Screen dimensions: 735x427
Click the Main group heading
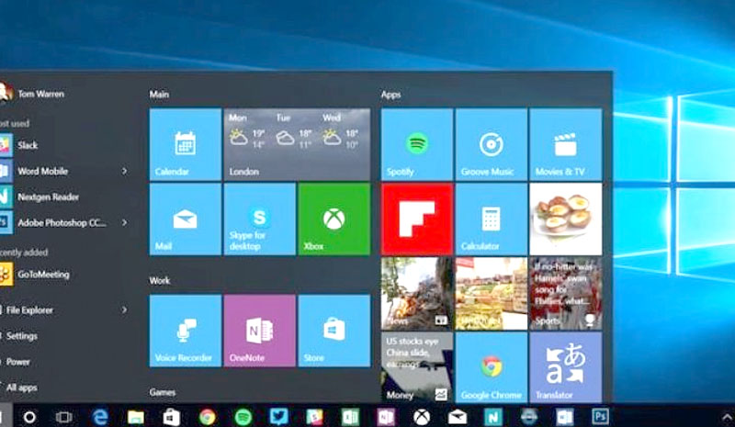[159, 95]
